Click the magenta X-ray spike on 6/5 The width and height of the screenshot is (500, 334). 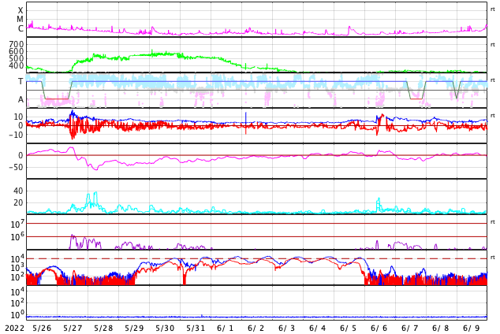tap(349, 30)
